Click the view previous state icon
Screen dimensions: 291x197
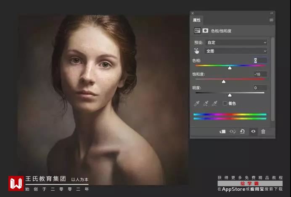tap(233, 132)
